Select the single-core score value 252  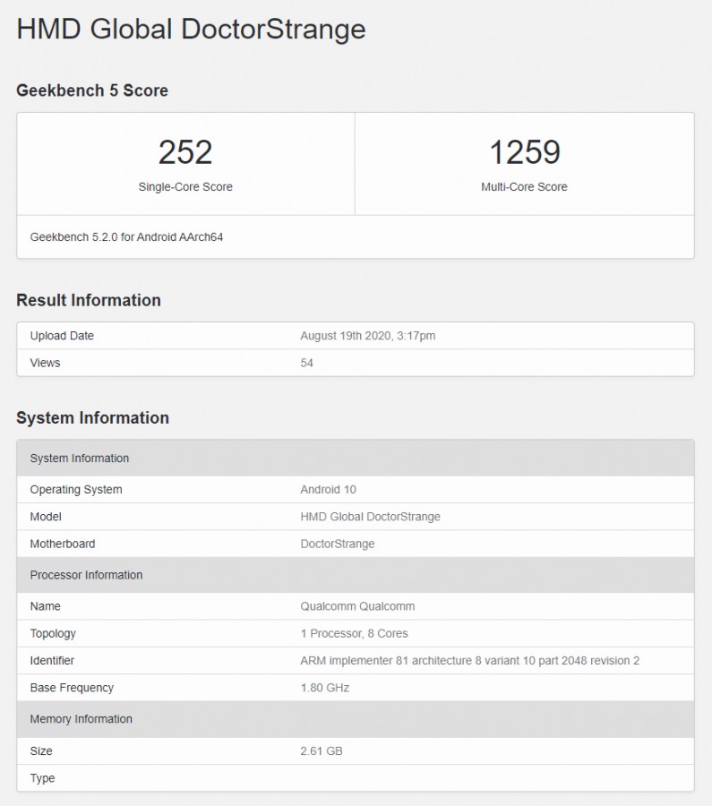click(x=185, y=152)
